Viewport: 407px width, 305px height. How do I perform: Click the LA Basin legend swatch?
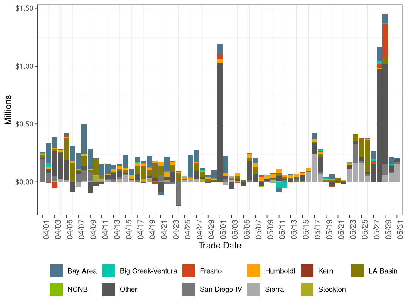point(357,271)
